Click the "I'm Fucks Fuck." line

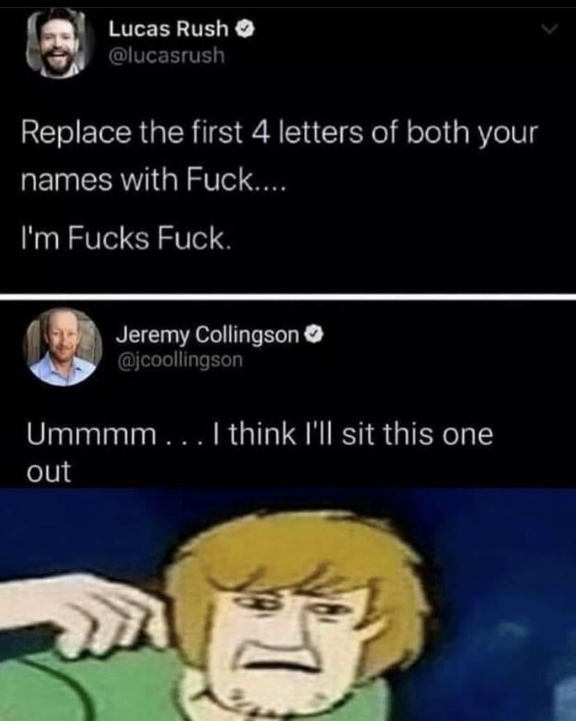(x=125, y=238)
